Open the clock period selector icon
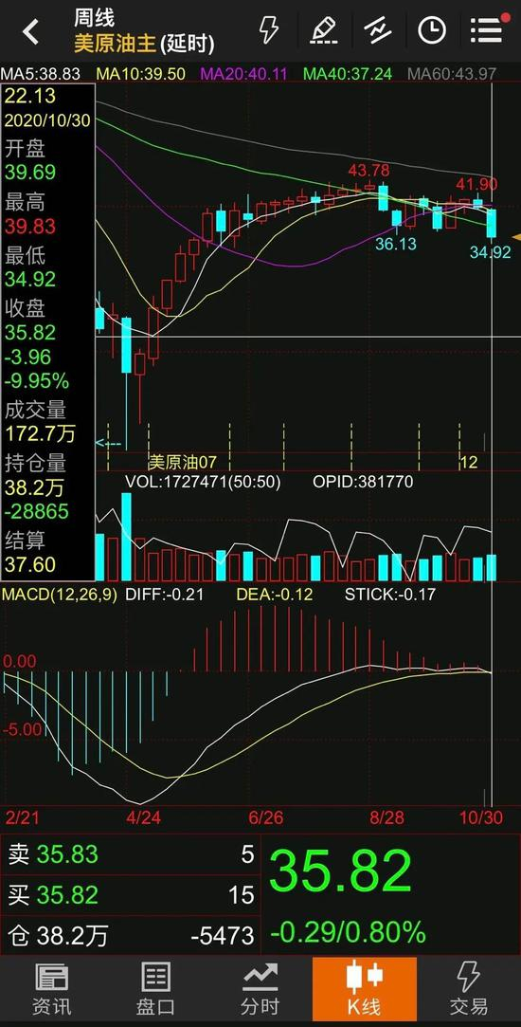 coord(432,30)
